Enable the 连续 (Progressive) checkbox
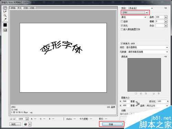172x129 pixels. click(x=122, y=21)
